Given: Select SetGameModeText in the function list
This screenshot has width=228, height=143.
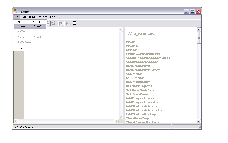Looking at the screenshot, I should (141, 90).
